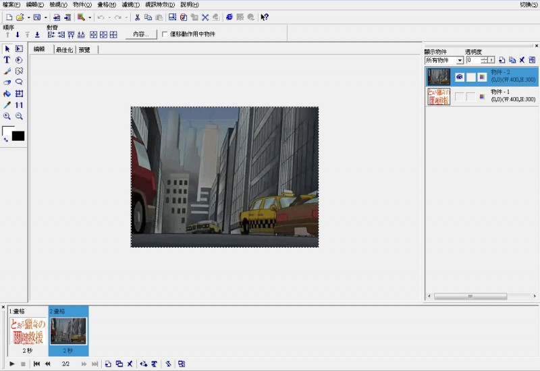Select the Crop tool

19,94
